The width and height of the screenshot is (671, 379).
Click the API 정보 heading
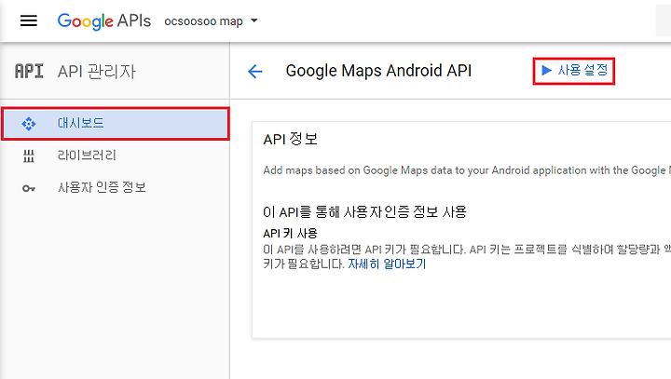[x=291, y=139]
